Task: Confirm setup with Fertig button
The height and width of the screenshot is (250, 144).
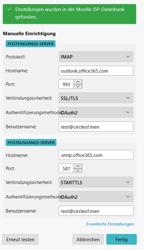Action: [121, 239]
